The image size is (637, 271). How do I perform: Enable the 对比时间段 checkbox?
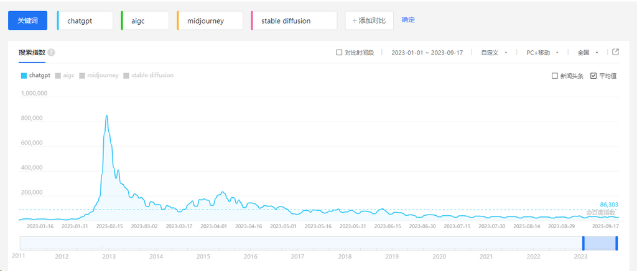pos(339,53)
